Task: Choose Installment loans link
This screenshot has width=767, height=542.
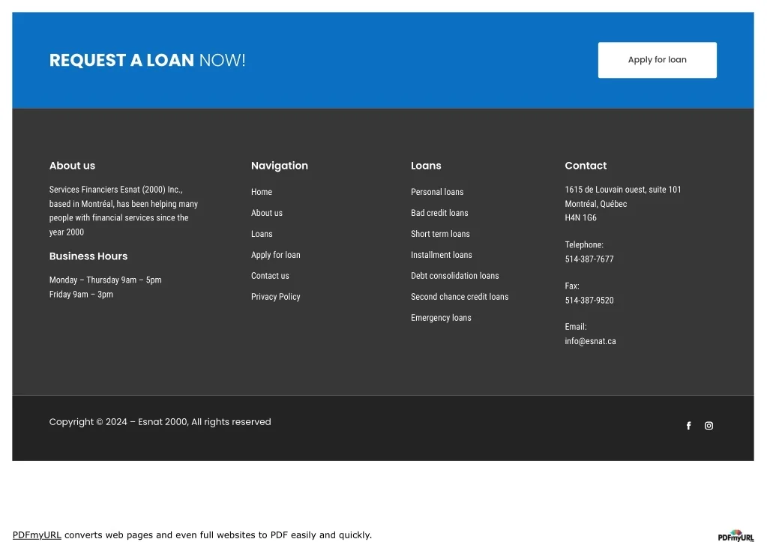Action: click(442, 255)
